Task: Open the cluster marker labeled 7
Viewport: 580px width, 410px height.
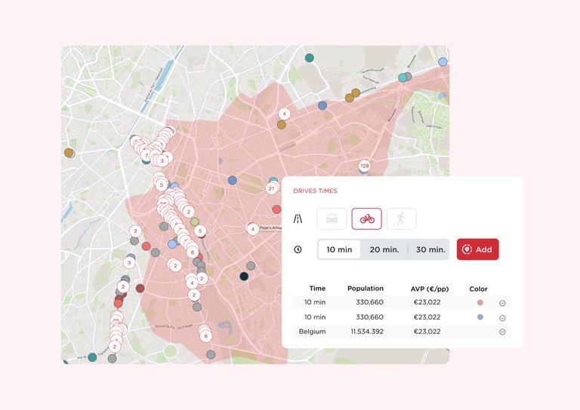Action: (147, 155)
